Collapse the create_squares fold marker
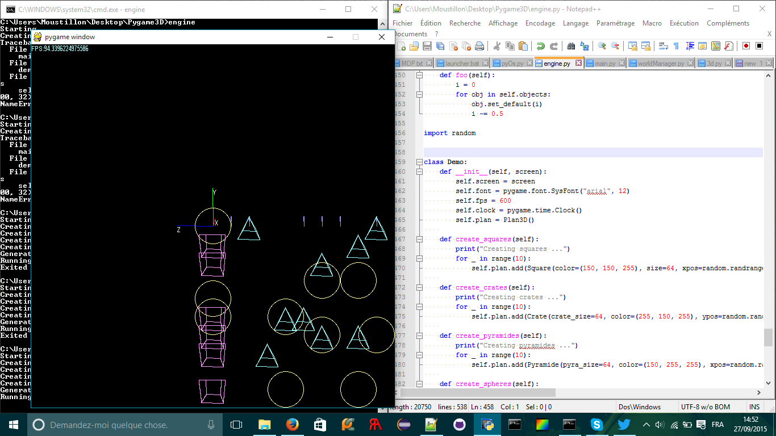The height and width of the screenshot is (436, 776). 419,239
